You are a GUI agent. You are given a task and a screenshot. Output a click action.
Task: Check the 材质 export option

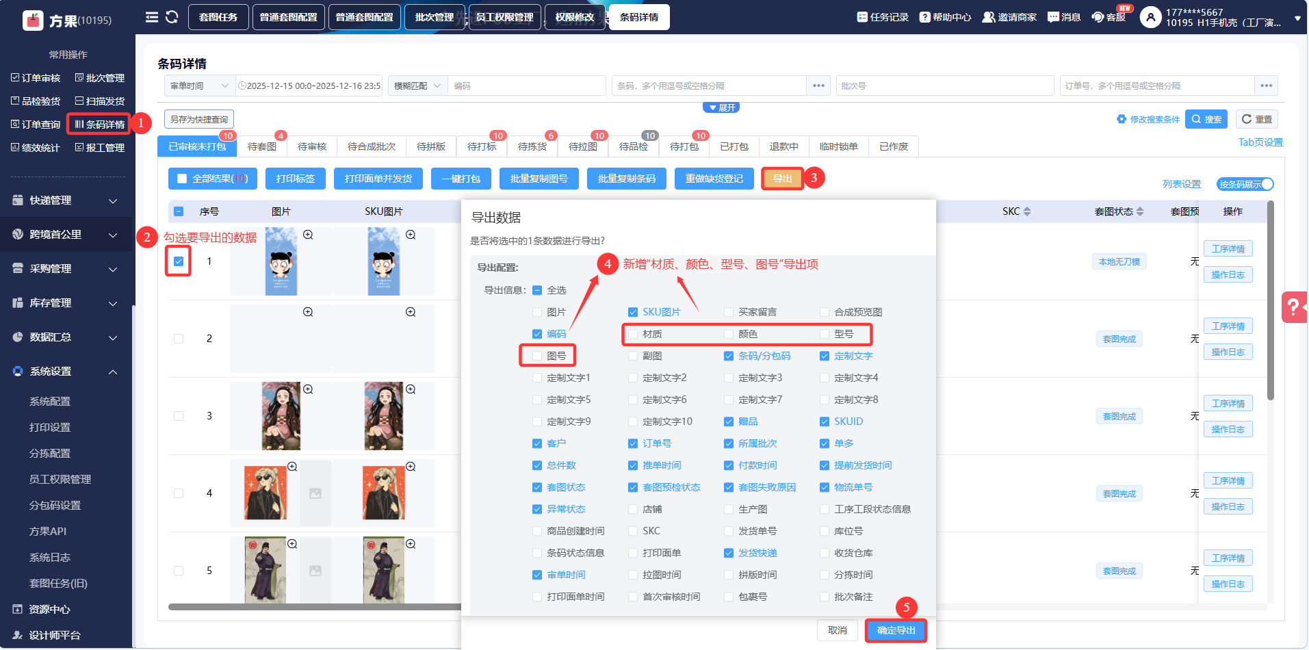633,334
